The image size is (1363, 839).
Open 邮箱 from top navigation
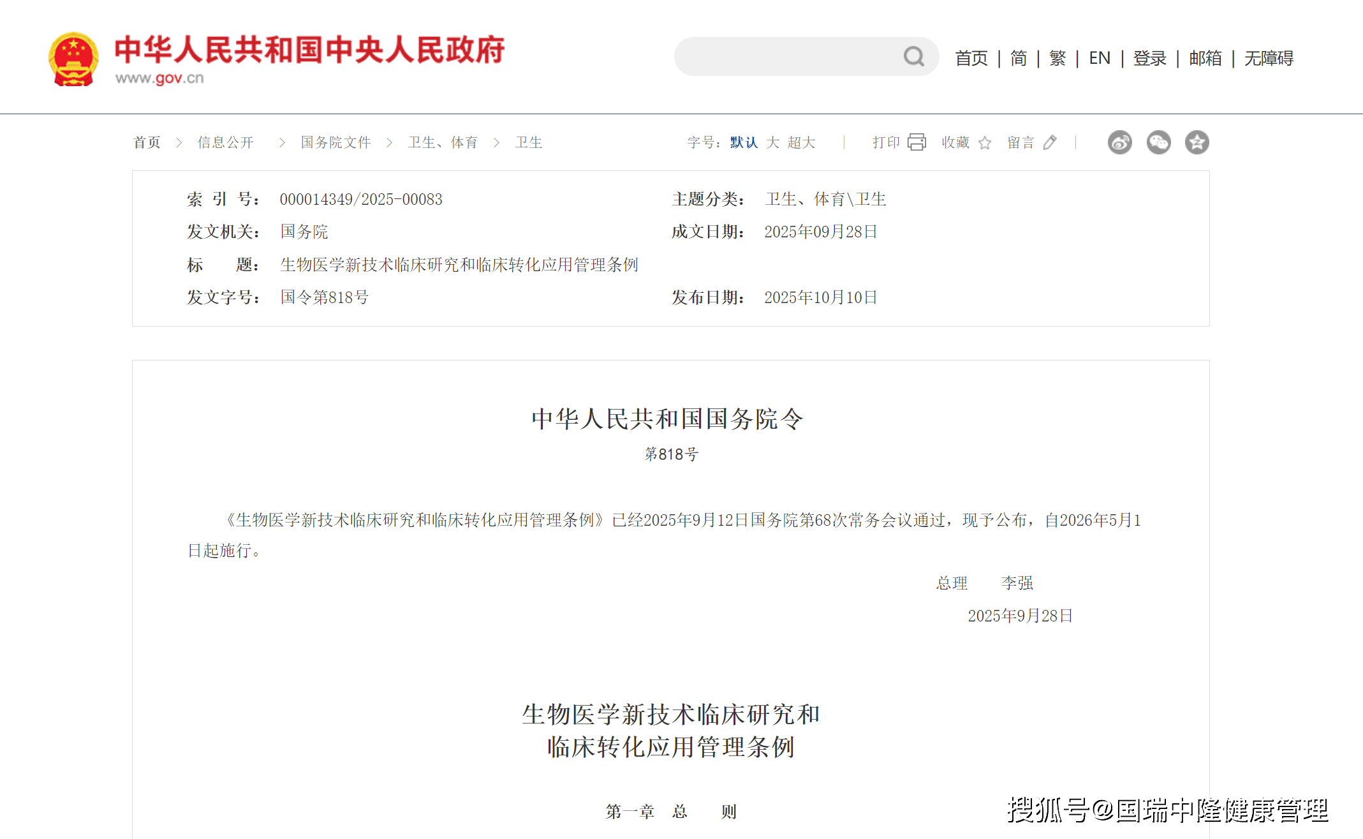1205,58
